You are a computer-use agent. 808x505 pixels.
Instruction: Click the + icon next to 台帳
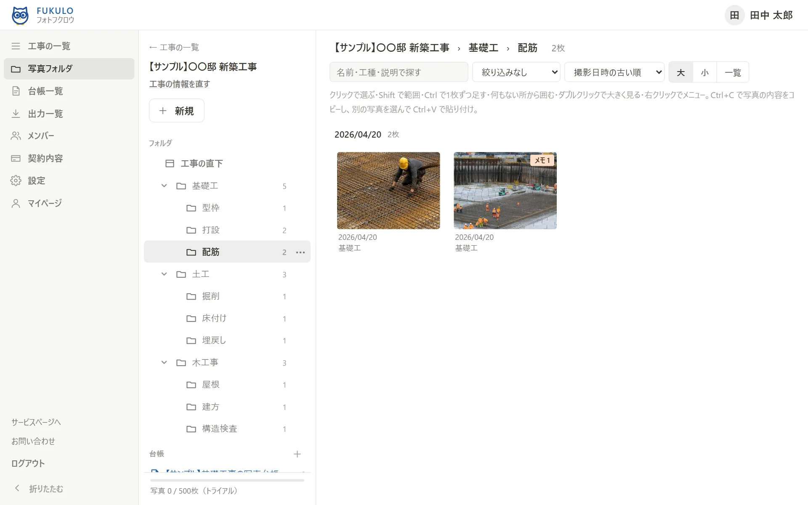[x=297, y=454]
